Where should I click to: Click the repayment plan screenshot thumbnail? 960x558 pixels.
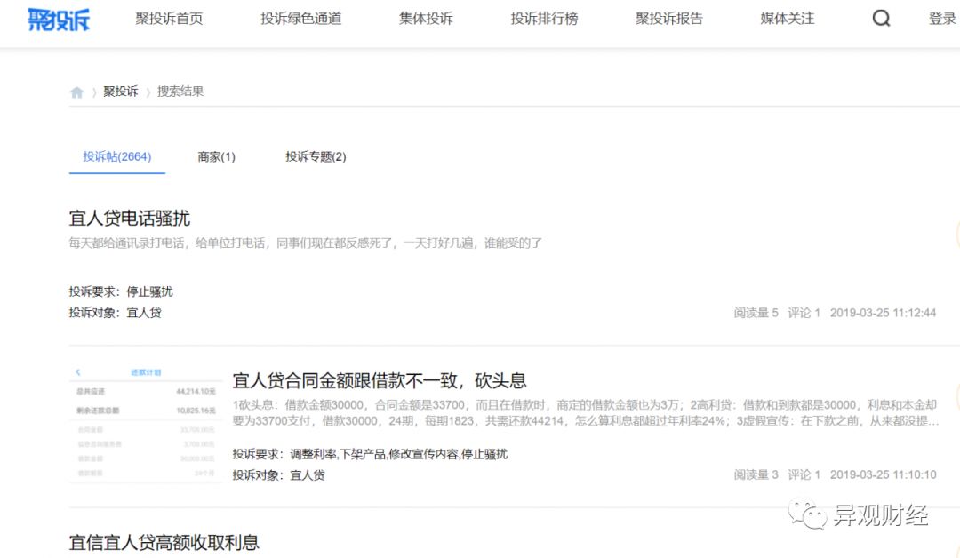[146, 423]
